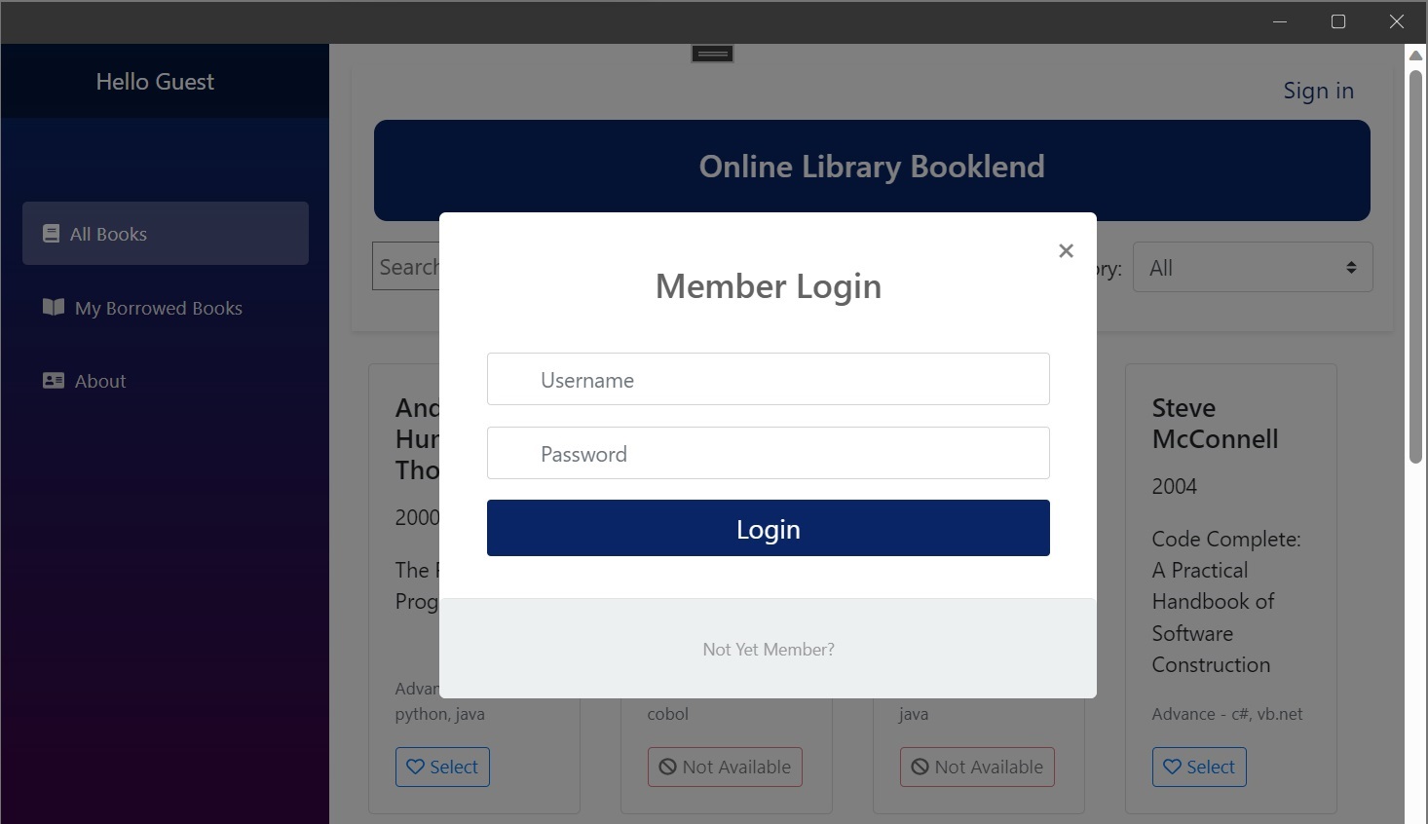Viewport: 1428px width, 824px height.
Task: Click the drag handle at top center
Action: pyautogui.click(x=713, y=54)
